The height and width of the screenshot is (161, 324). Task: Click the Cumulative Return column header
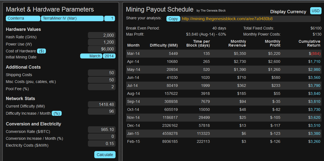[x=309, y=44]
